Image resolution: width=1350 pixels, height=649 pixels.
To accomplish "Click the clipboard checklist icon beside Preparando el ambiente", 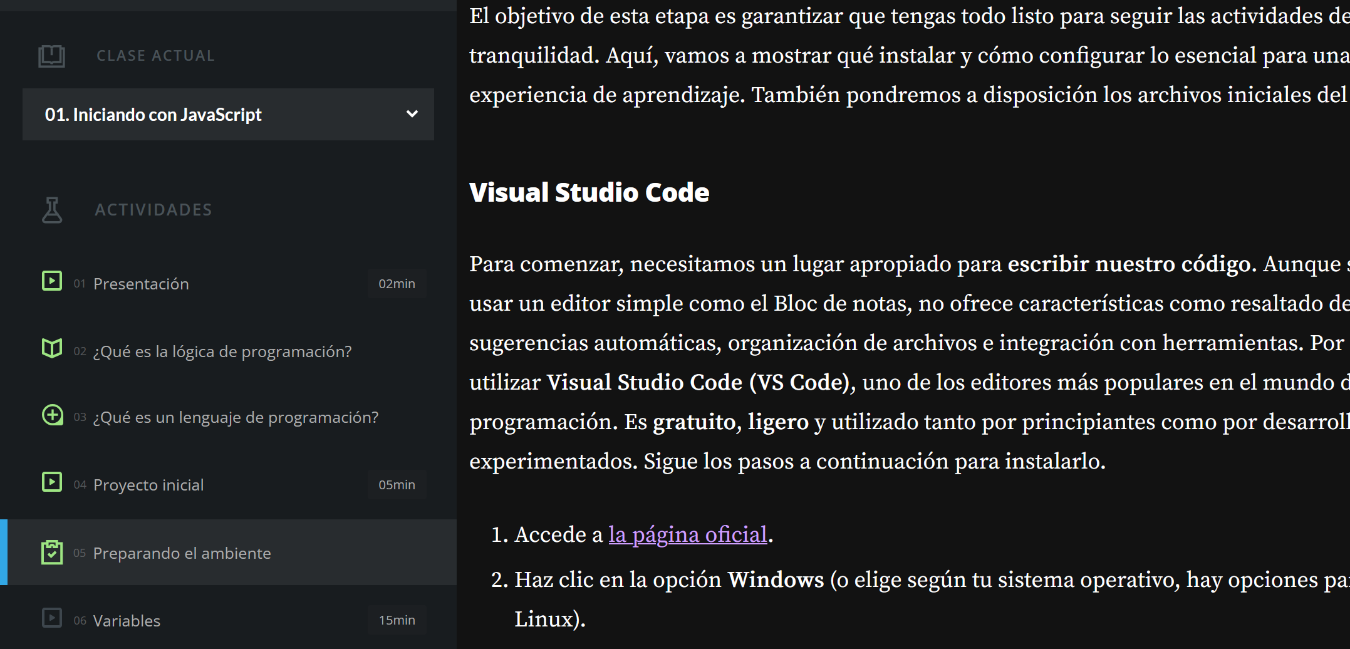I will click(x=52, y=552).
